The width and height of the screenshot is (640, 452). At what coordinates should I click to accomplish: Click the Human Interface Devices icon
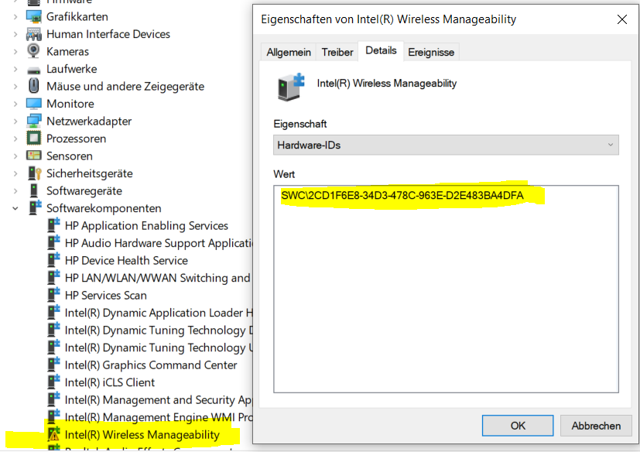[x=34, y=34]
